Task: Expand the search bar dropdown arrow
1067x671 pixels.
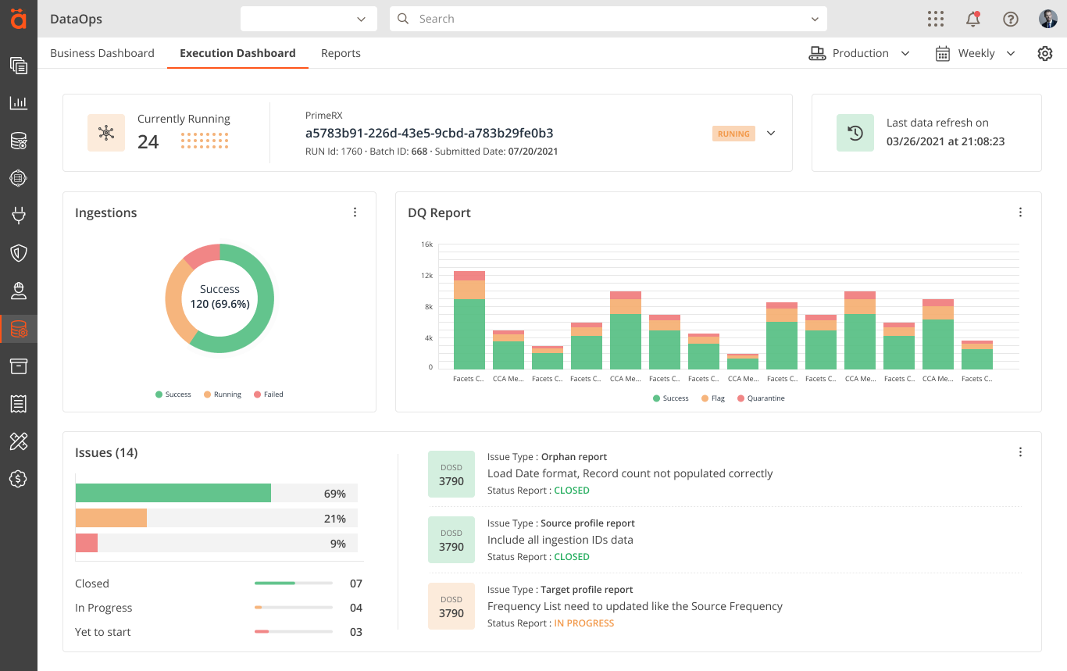Action: (x=815, y=19)
